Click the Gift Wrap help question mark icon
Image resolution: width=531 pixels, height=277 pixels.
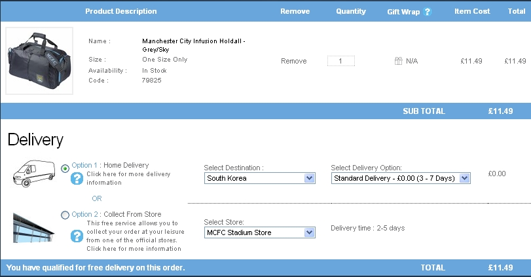pyautogui.click(x=428, y=12)
